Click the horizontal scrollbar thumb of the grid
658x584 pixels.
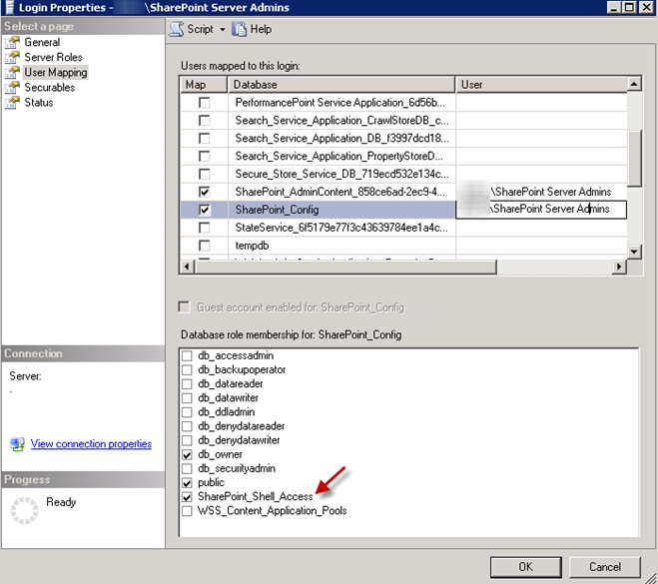(345, 267)
